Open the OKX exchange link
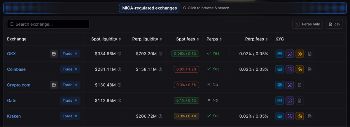The width and height of the screenshot is (350, 127). pos(11,54)
